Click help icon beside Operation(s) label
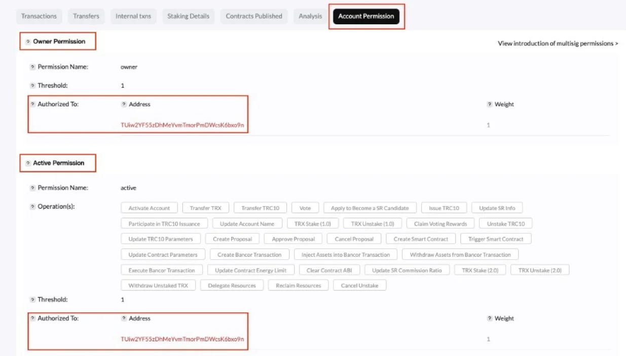Screen dimensions: 626x356 coord(33,207)
